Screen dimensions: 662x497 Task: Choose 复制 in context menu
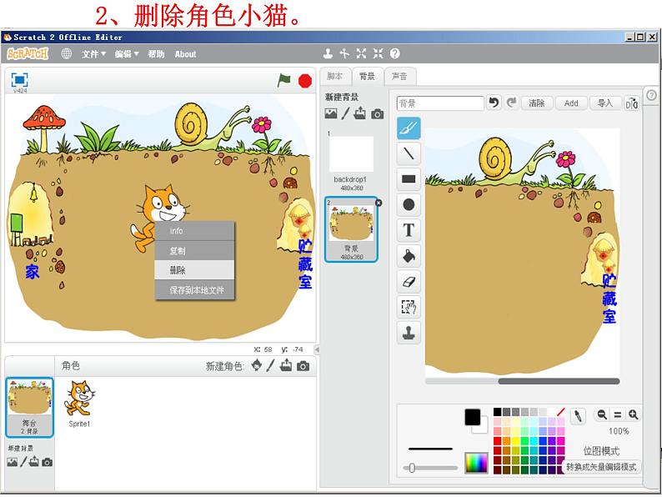point(194,250)
